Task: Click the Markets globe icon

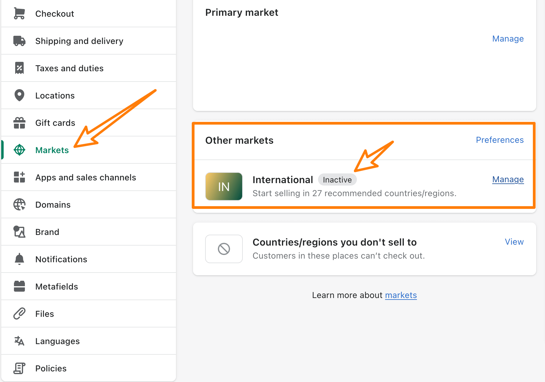Action: (x=19, y=150)
